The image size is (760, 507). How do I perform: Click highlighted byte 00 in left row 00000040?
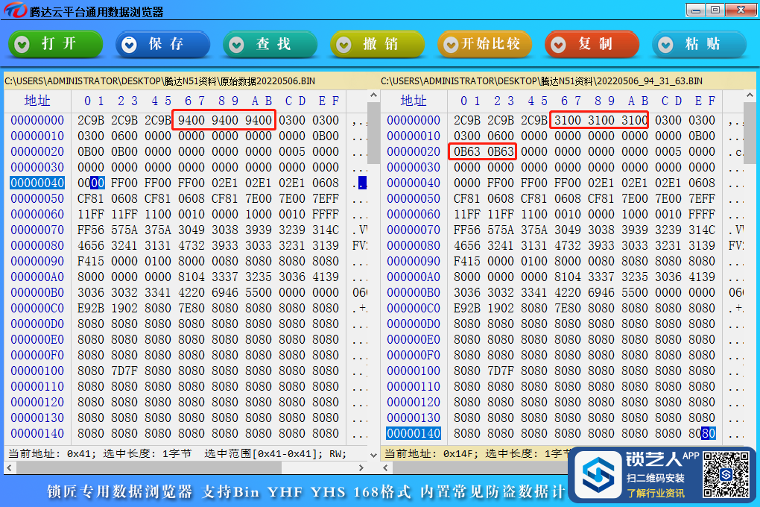[x=98, y=183]
